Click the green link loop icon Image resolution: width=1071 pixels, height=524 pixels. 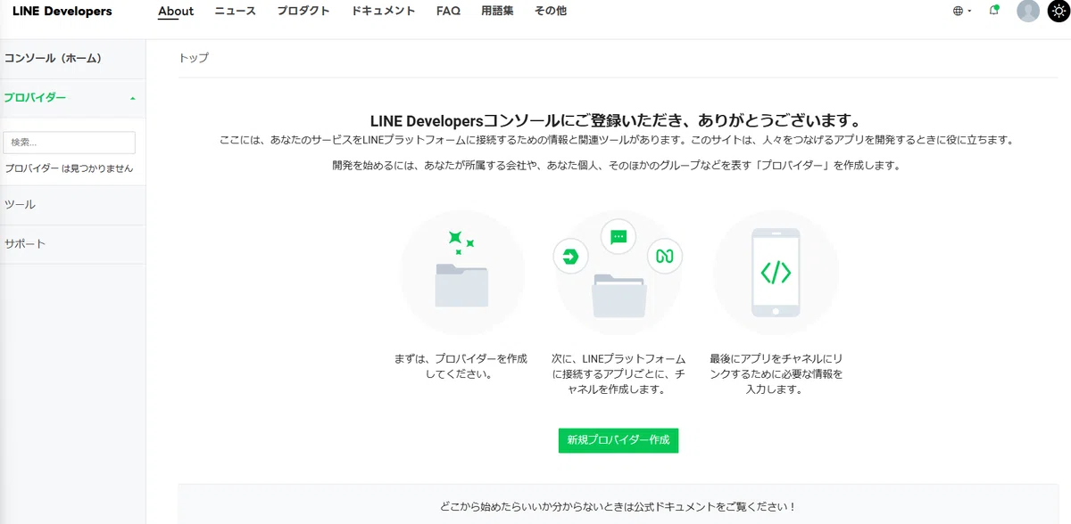[x=664, y=257]
